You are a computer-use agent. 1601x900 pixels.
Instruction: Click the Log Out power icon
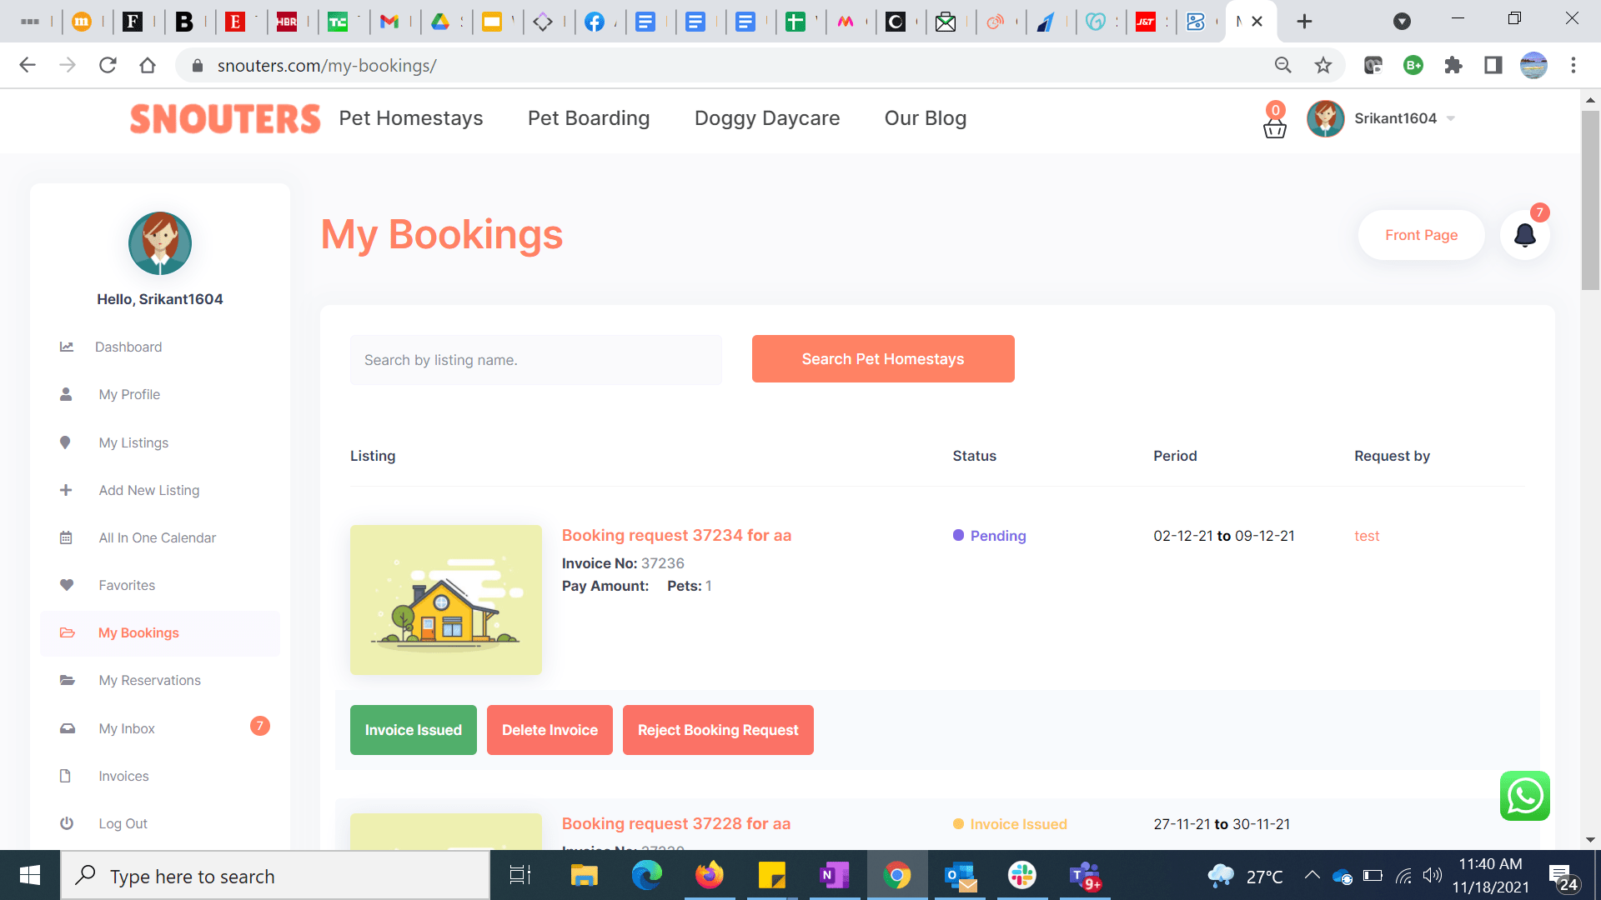pyautogui.click(x=67, y=823)
